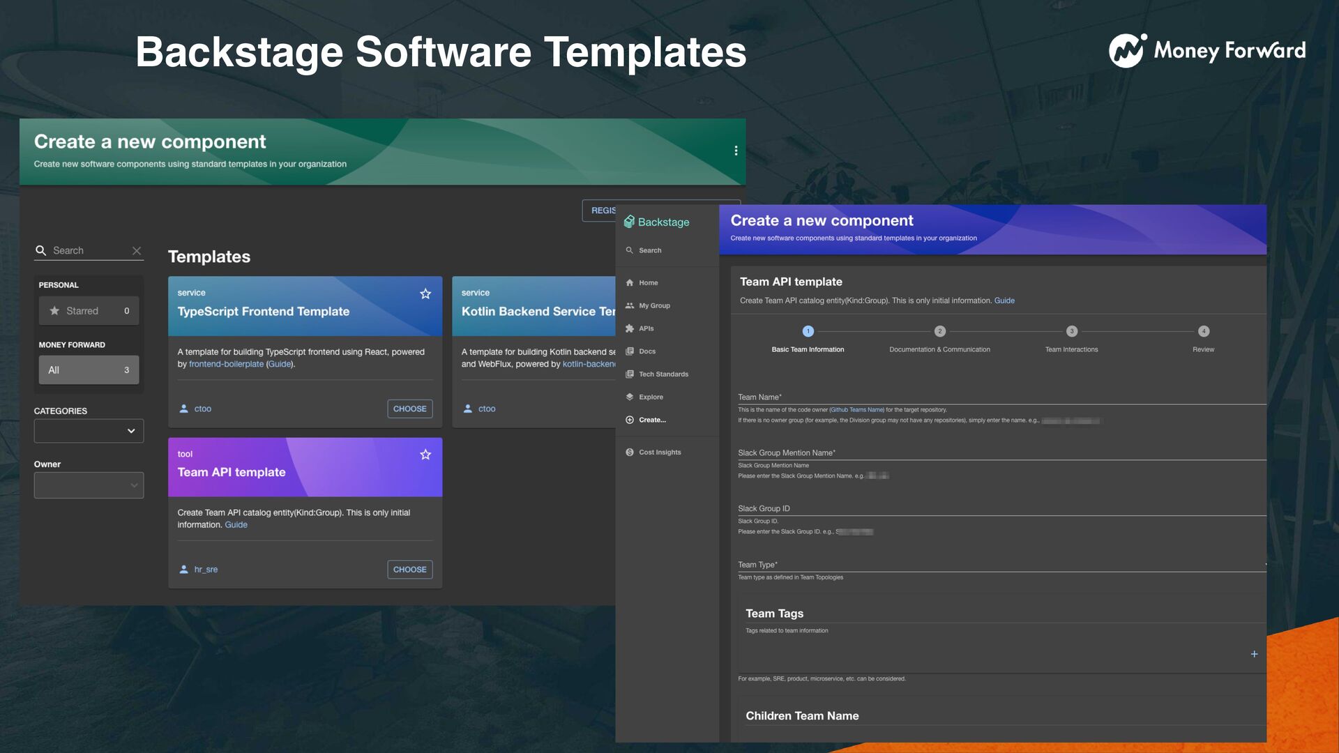Select the Starred personal filter
The height and width of the screenshot is (753, 1339).
coord(89,311)
